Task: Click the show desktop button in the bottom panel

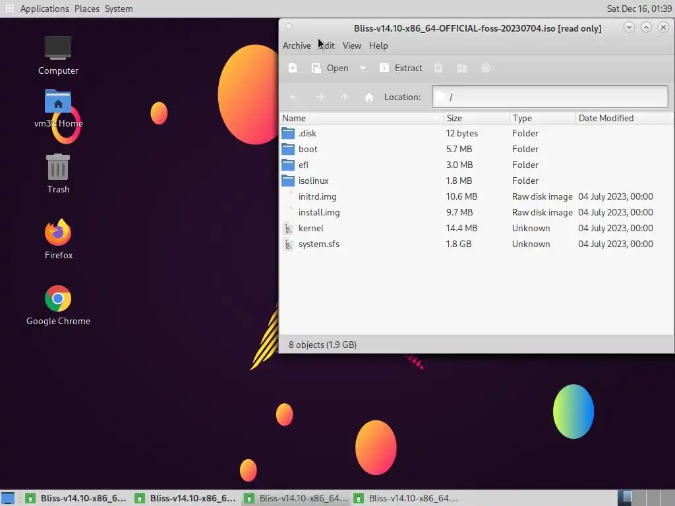Action: pos(8,498)
